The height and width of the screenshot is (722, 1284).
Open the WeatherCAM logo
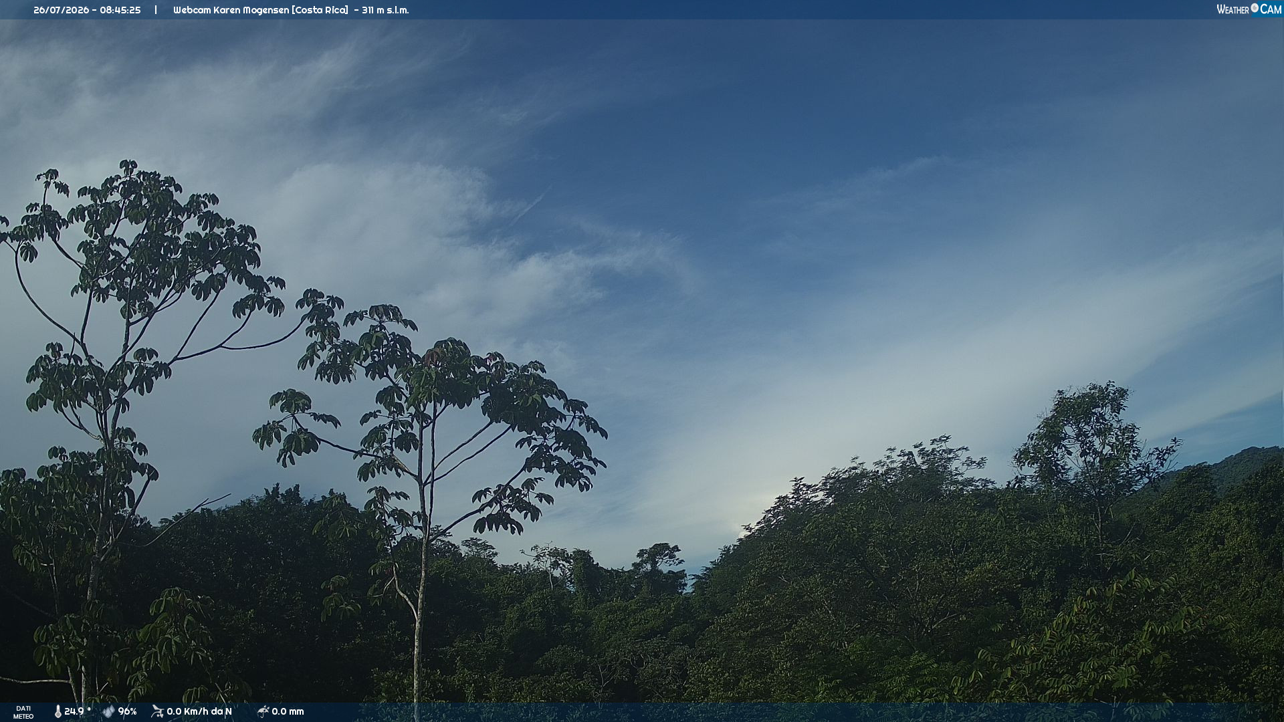pos(1249,9)
